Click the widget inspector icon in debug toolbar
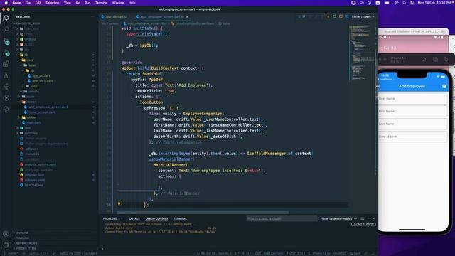This screenshot has width=455, height=256. [x=347, y=16]
